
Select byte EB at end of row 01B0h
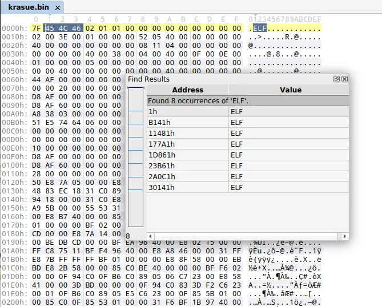(237, 260)
